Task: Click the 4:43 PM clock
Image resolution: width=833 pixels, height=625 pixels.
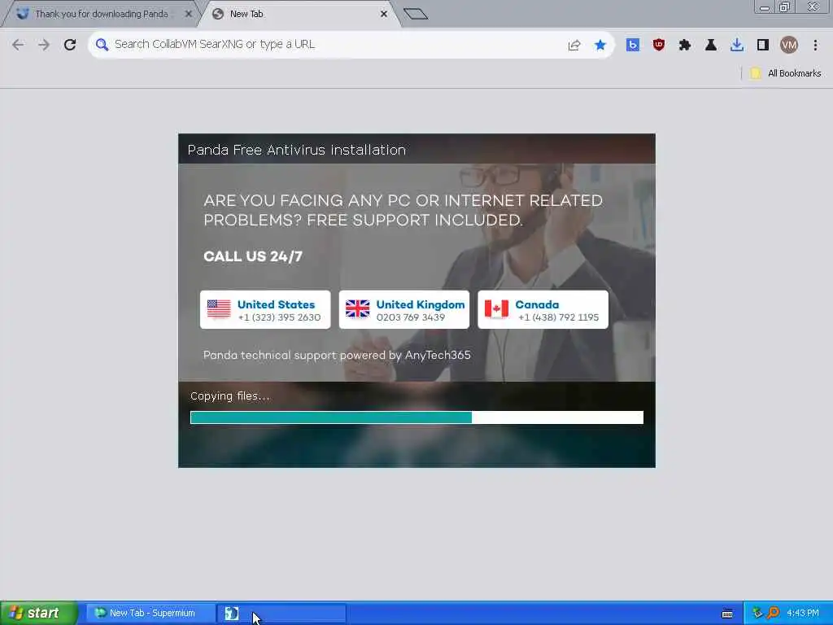Action: pyautogui.click(x=803, y=614)
